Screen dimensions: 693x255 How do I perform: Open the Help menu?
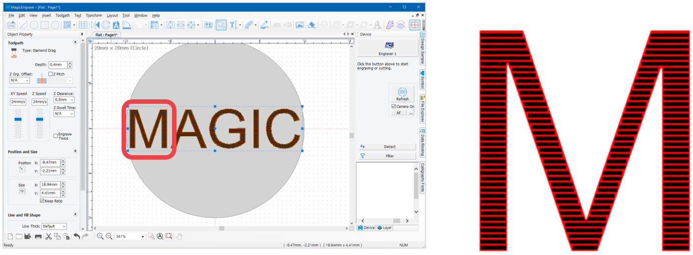[156, 15]
